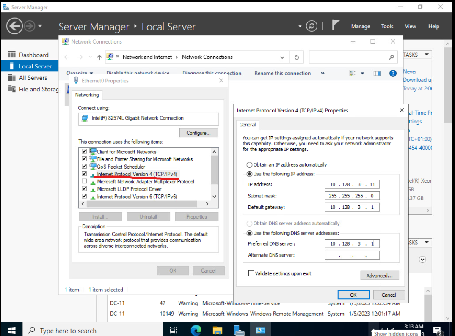The height and width of the screenshot is (336, 455).
Task: Select Obtain an IP address automatically
Action: pyautogui.click(x=249, y=164)
